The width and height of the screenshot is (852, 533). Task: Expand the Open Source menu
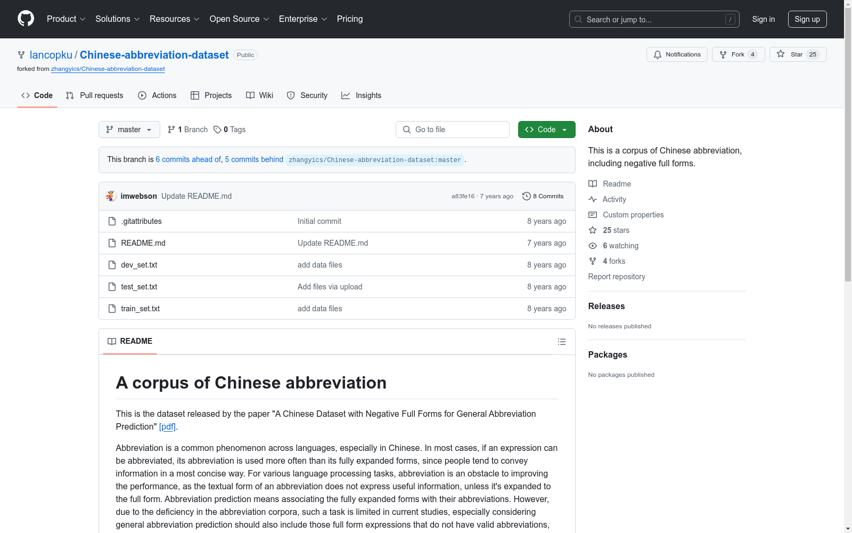click(x=240, y=19)
